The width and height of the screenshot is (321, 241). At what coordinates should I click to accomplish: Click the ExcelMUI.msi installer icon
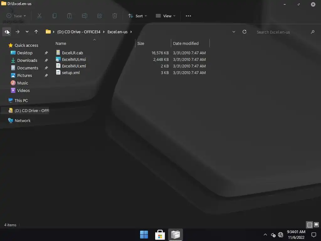58,59
